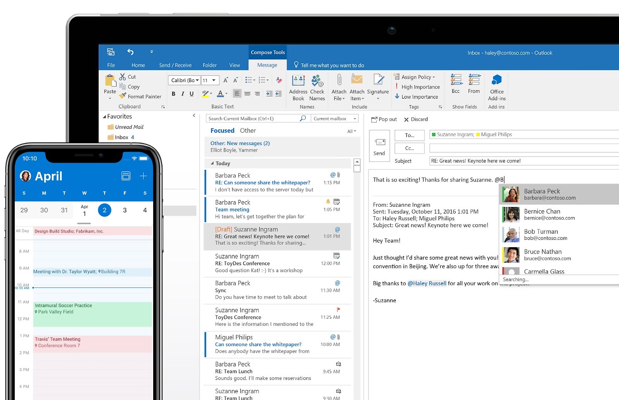This screenshot has height=400, width=619.
Task: Open the Inbox folder in Favorites
Action: click(121, 137)
